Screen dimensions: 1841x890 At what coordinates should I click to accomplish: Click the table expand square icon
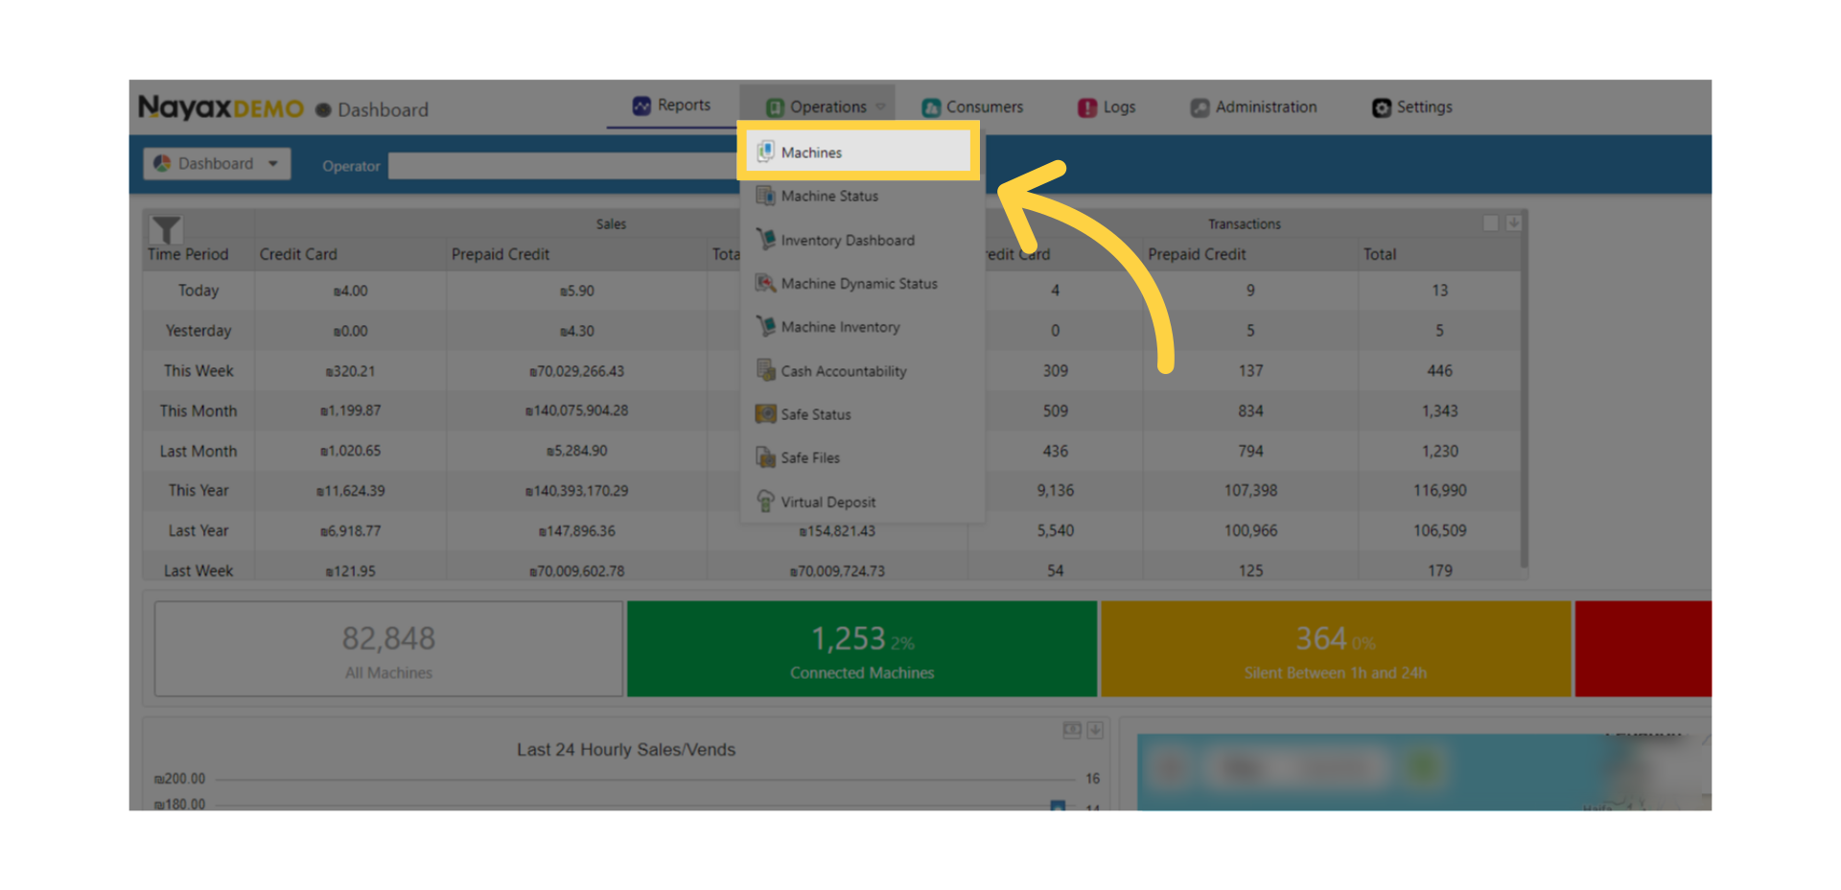[x=1490, y=222]
